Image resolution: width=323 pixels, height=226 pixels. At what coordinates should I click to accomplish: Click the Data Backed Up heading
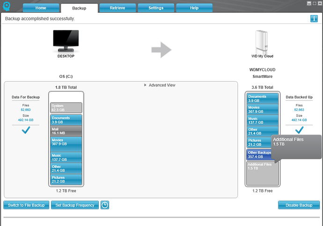pos(299,97)
